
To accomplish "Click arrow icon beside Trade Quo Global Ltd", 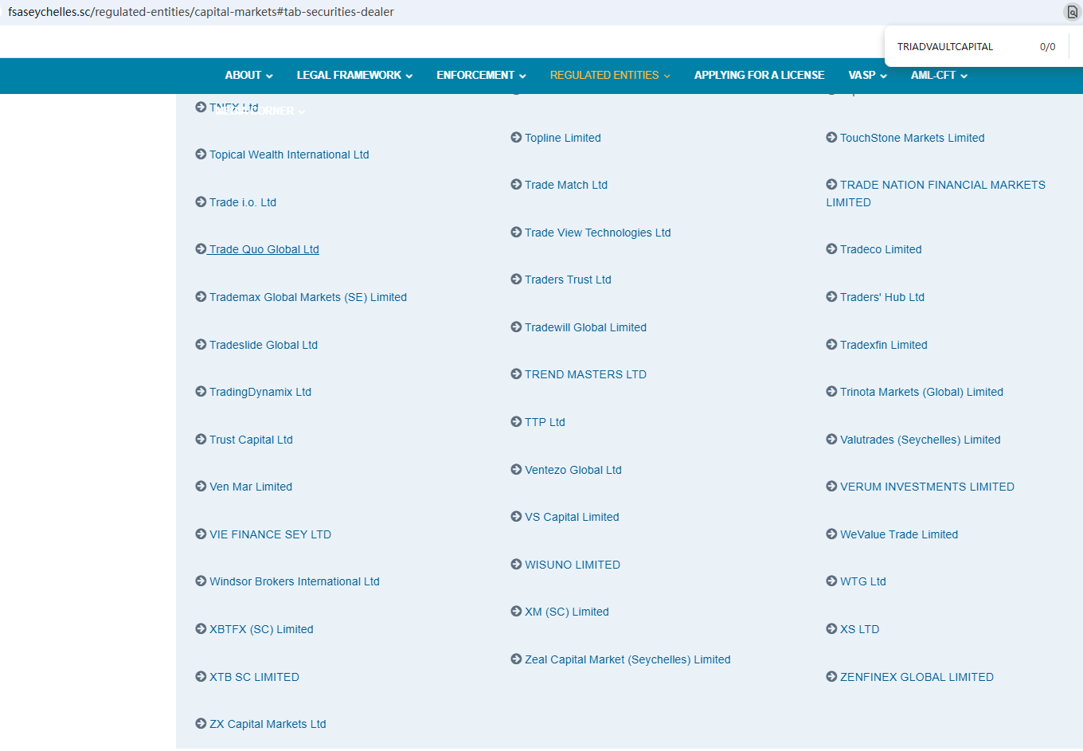I will (x=201, y=249).
